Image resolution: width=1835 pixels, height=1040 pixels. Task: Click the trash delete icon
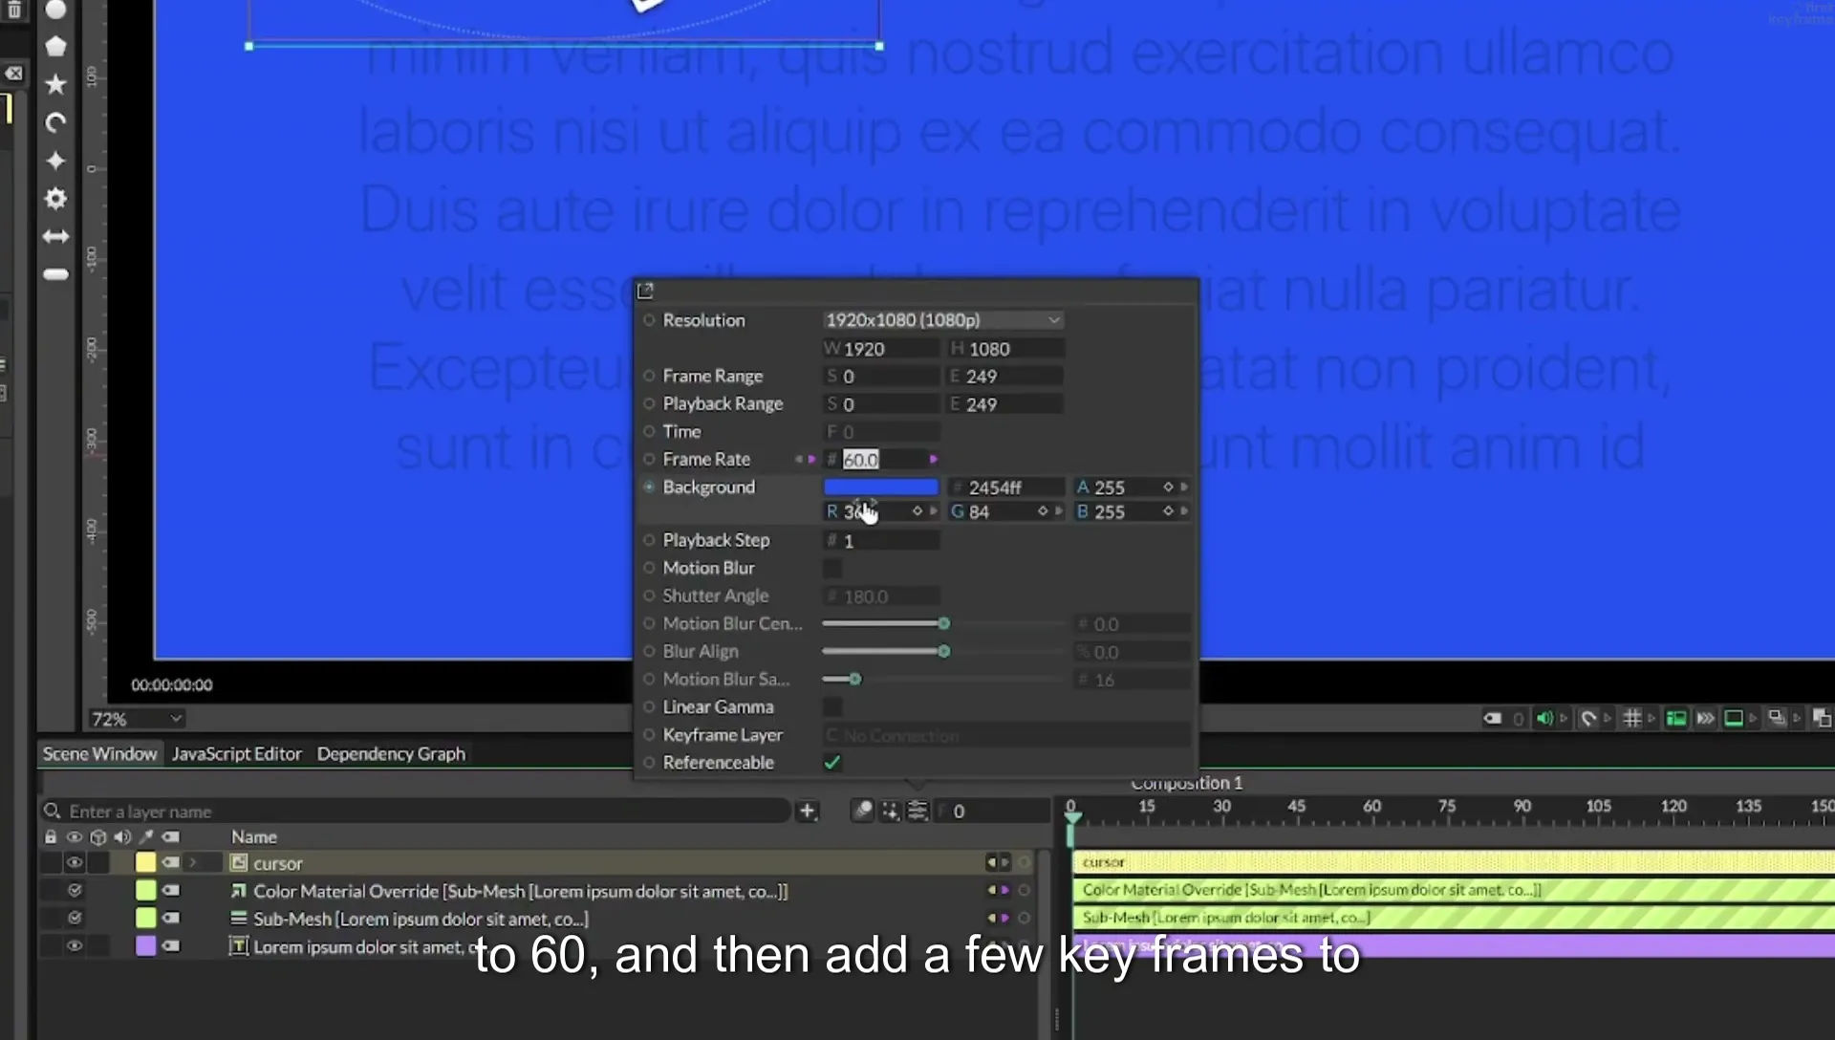click(13, 10)
